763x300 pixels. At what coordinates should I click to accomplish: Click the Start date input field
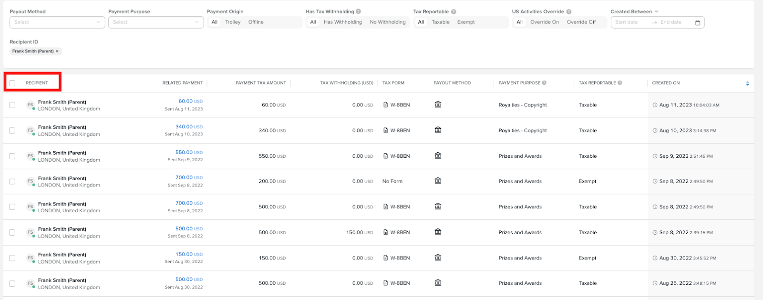(x=631, y=22)
